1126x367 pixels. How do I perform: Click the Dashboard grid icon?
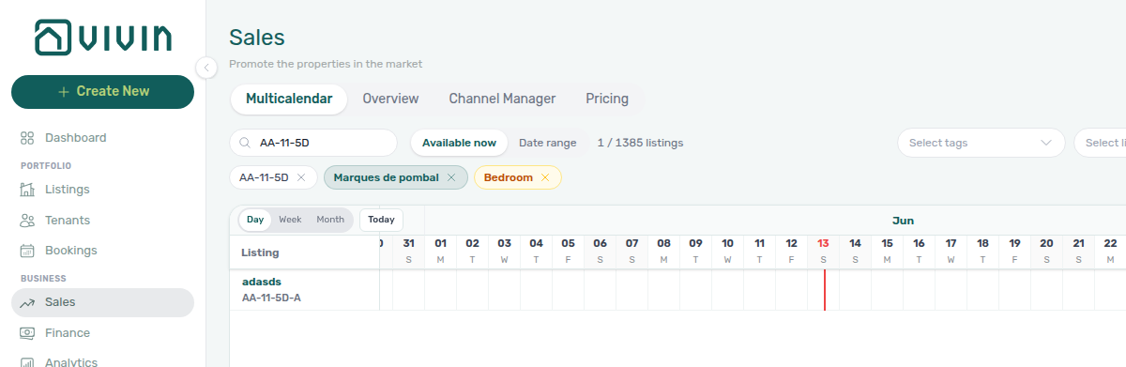pos(27,138)
